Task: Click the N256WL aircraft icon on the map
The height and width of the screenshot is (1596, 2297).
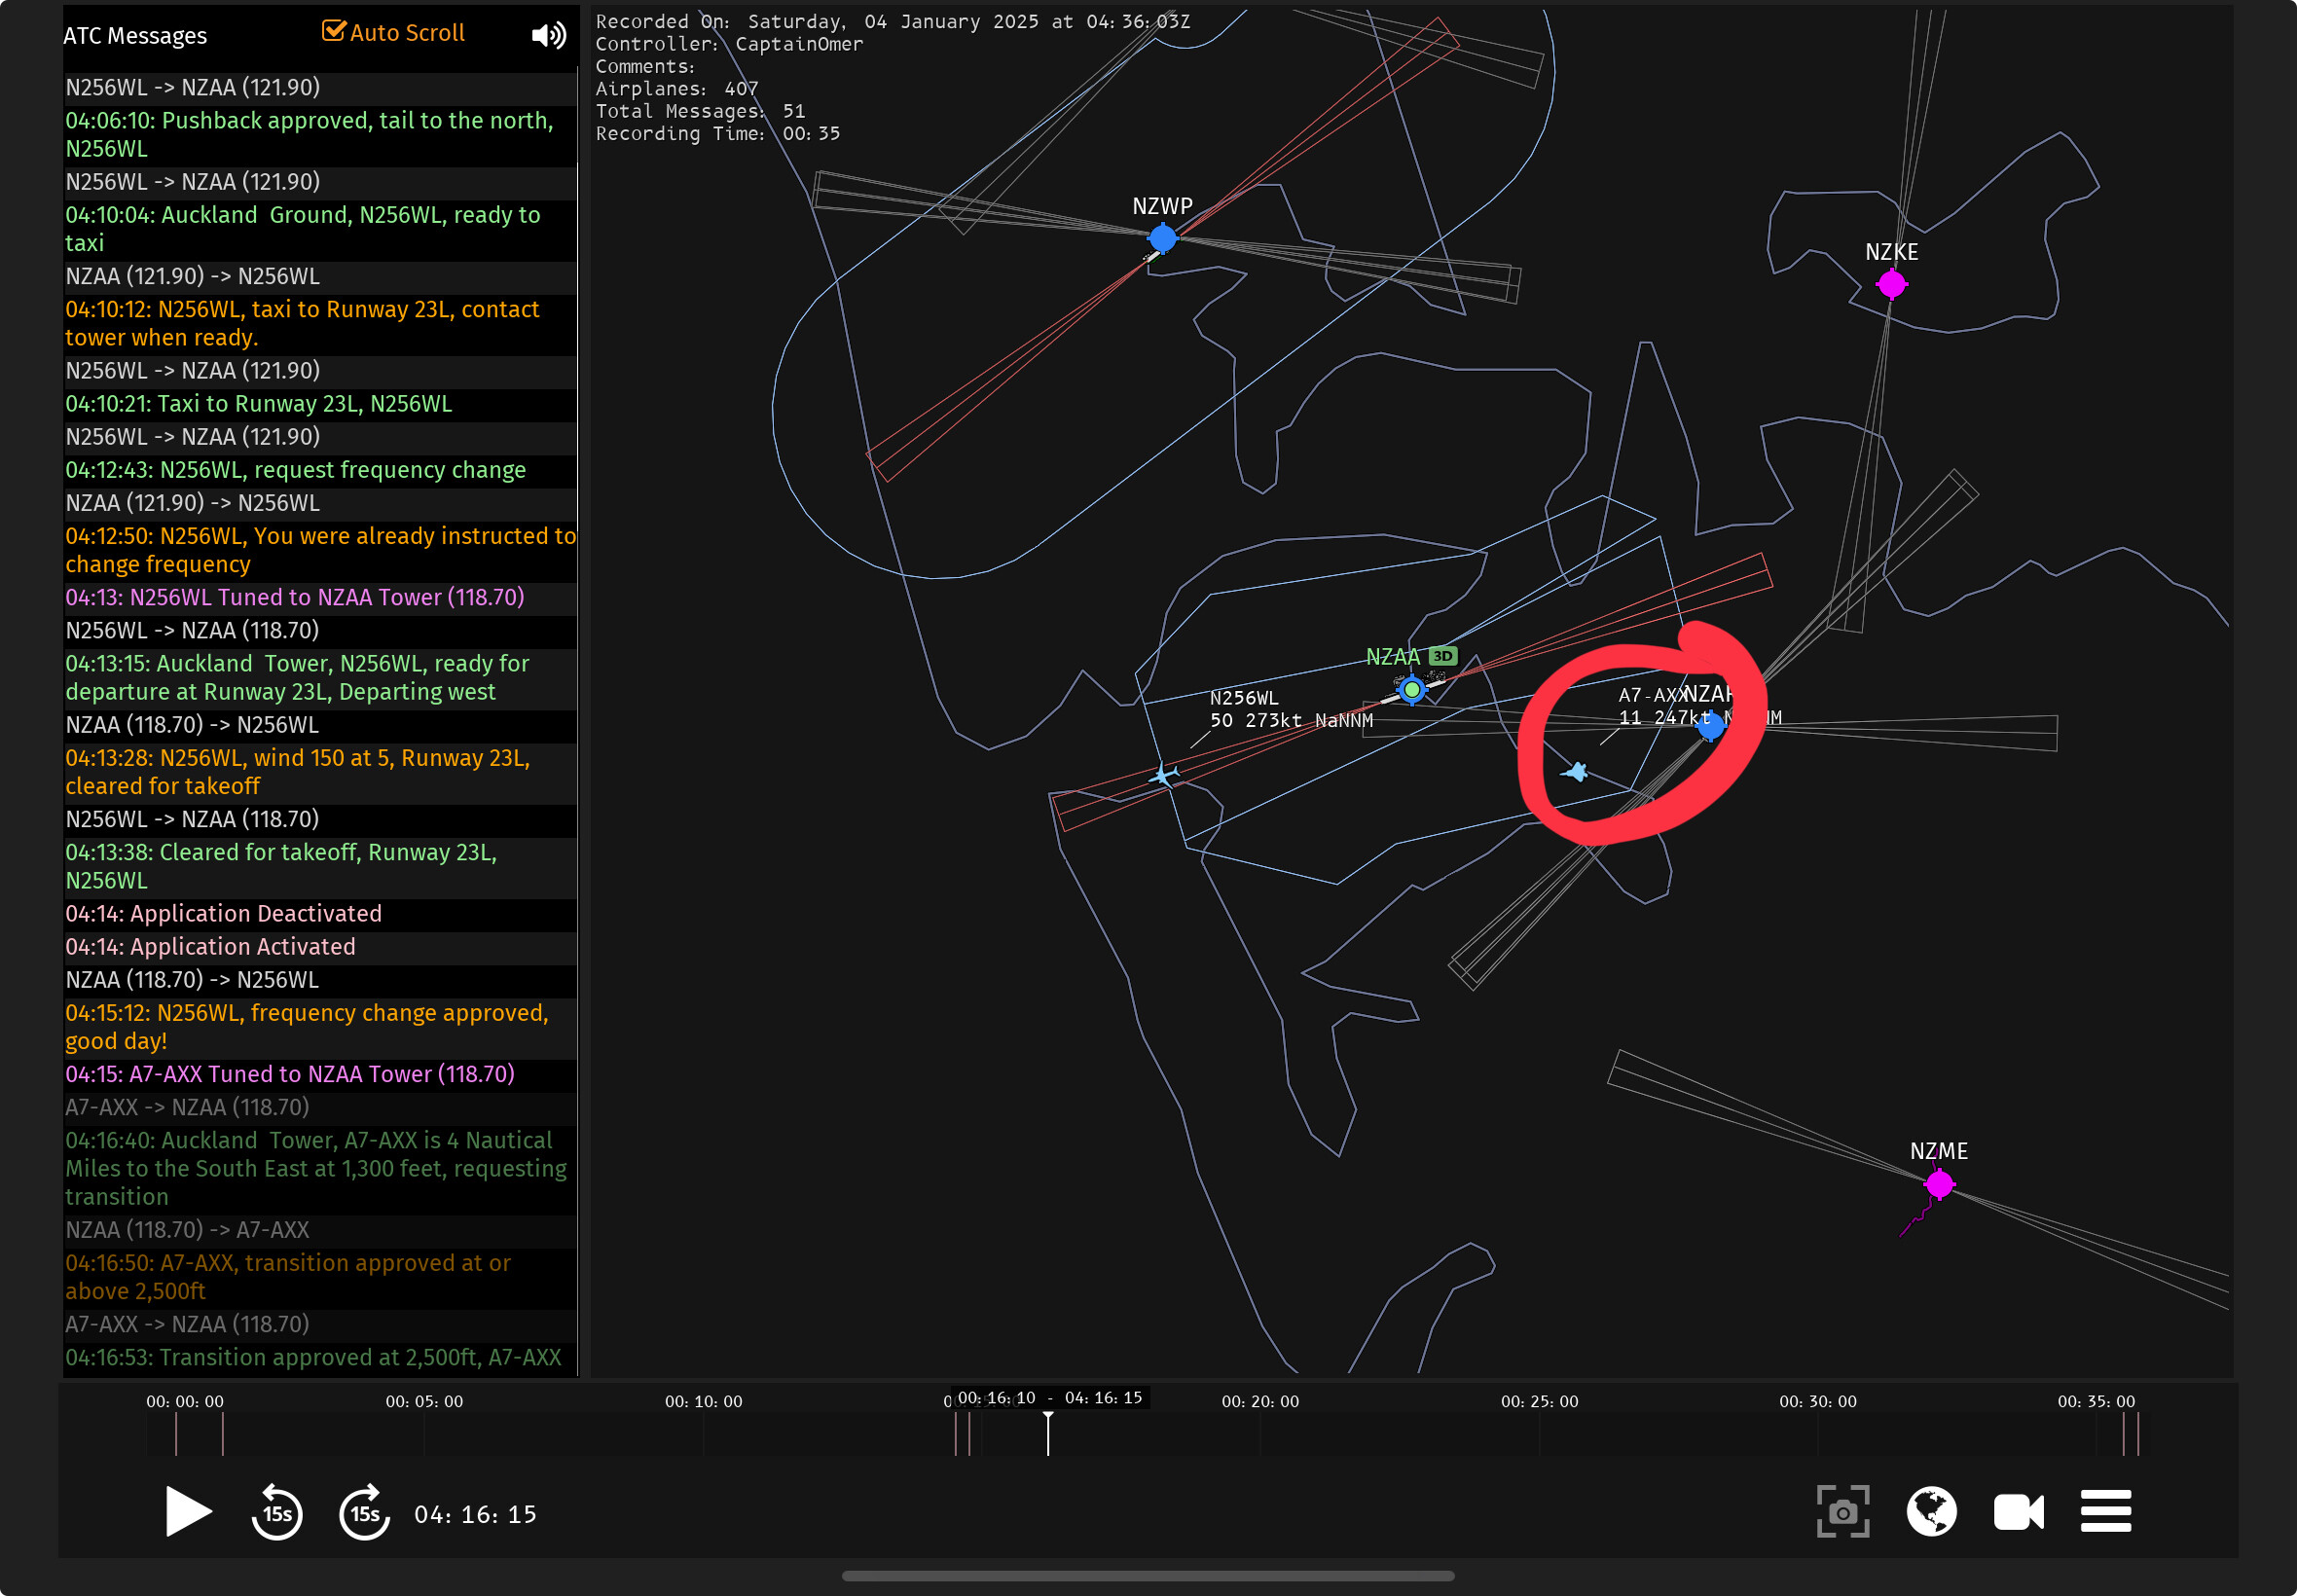Action: [1163, 775]
